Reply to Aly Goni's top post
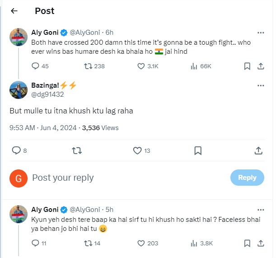 tap(36, 66)
